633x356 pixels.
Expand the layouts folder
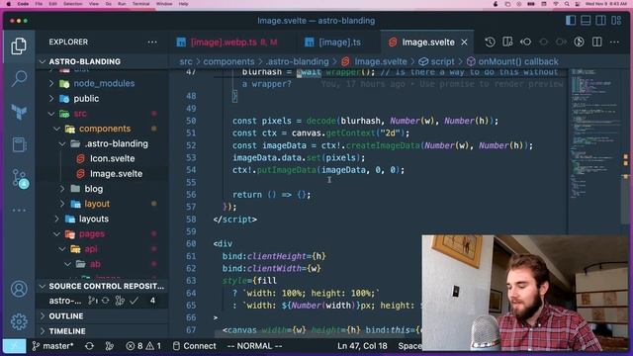(x=93, y=219)
